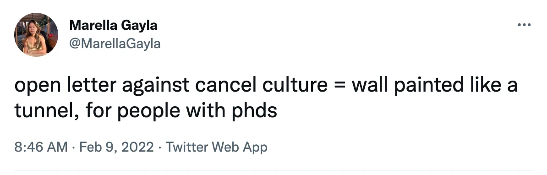Visit the @MarellaGayla handle link

tap(115, 44)
